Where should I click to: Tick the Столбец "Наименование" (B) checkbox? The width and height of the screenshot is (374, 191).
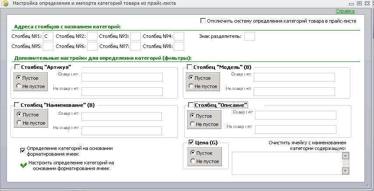coord(17,105)
